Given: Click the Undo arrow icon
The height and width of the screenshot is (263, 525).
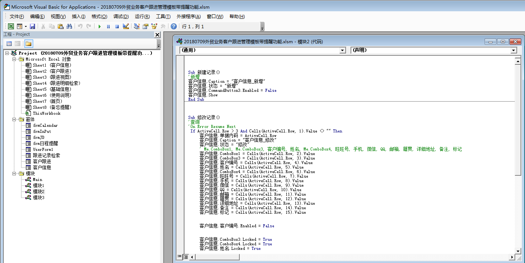Looking at the screenshot, I should click(x=80, y=26).
